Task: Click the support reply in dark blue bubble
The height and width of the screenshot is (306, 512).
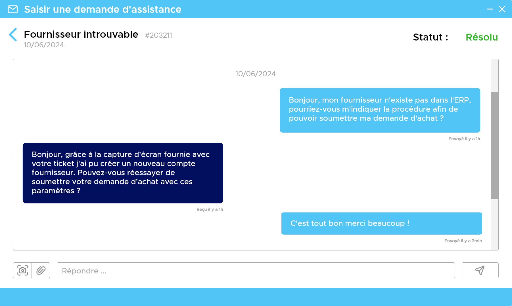Action: tap(123, 173)
